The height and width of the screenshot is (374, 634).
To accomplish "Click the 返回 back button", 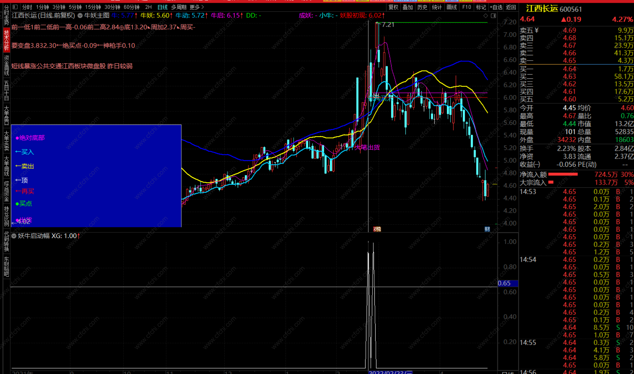I will [x=511, y=7].
